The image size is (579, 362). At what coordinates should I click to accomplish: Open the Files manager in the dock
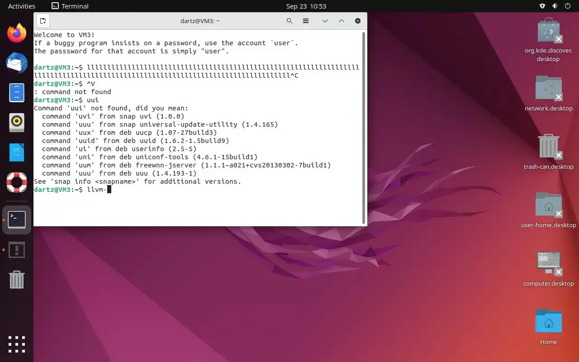click(x=17, y=93)
